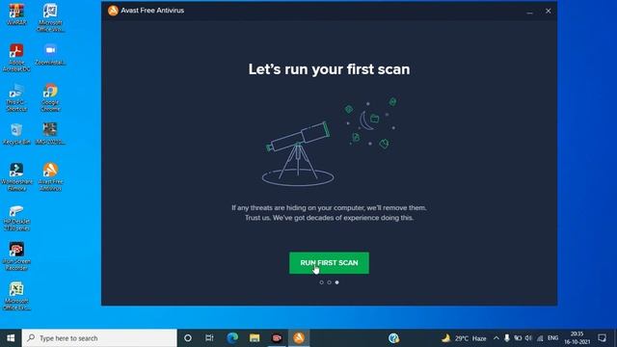
Task: Open Microsoft Office Word desktop icon
Action: pyautogui.click(x=50, y=17)
